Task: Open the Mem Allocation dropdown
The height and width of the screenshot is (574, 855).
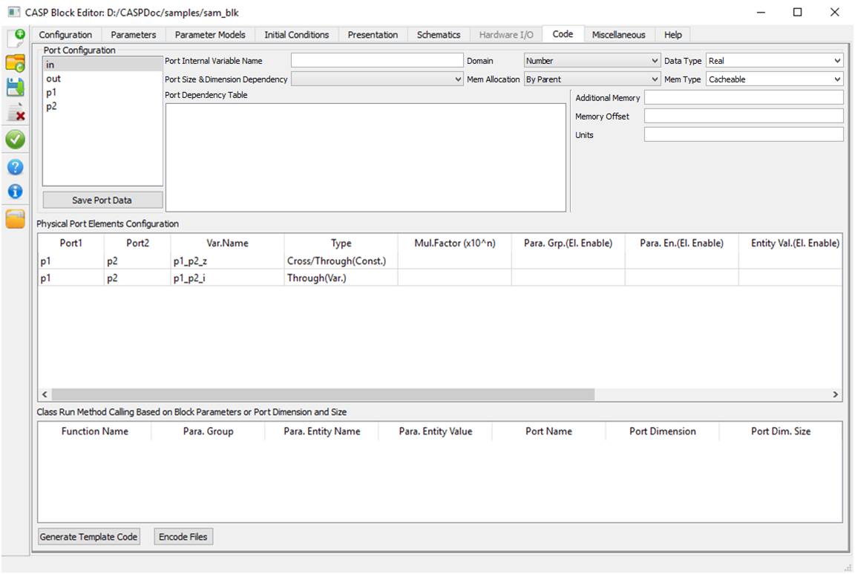Action: coord(592,79)
